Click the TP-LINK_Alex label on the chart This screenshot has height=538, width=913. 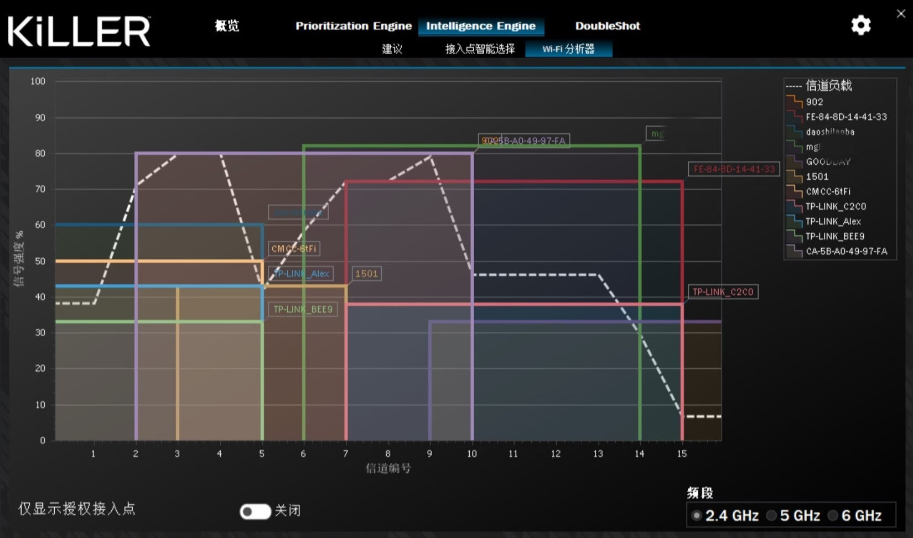[301, 274]
